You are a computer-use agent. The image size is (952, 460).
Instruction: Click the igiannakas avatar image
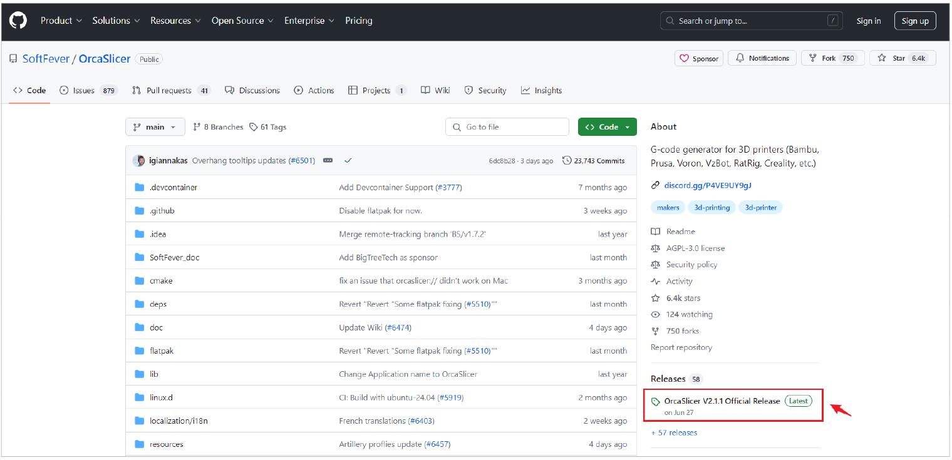[139, 161]
